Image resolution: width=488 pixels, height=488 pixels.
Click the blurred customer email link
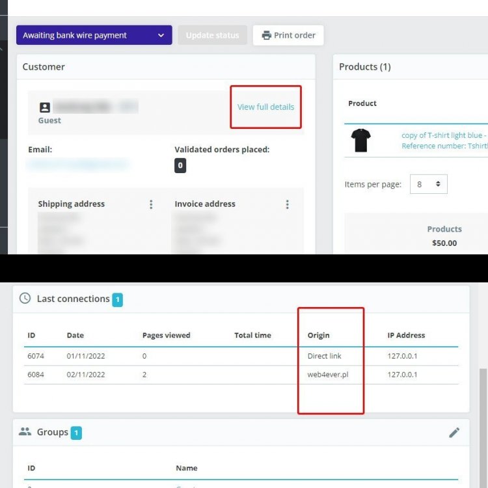78,164
